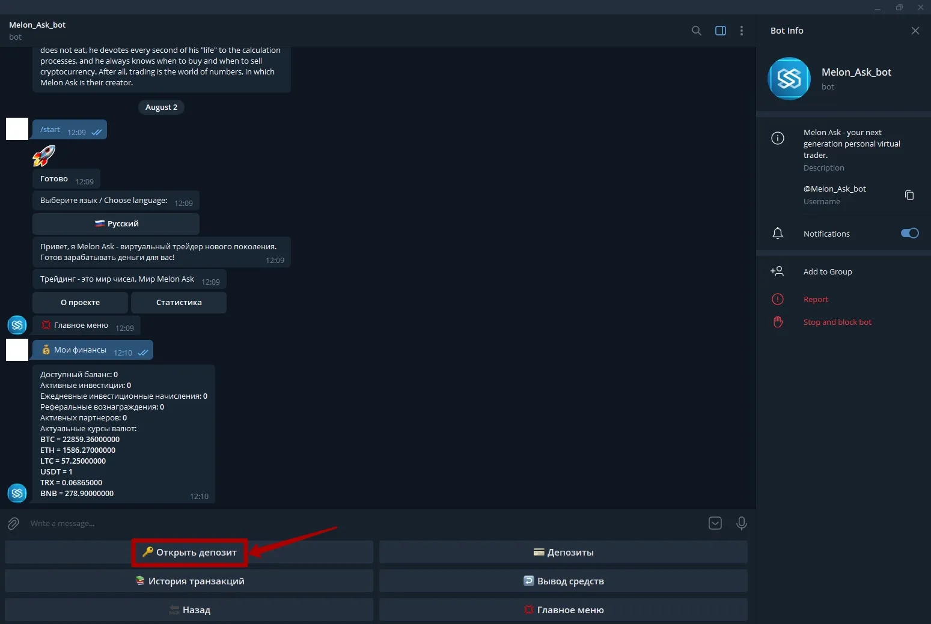Toggle the side panel icon in the header
931x624 pixels.
tap(721, 31)
